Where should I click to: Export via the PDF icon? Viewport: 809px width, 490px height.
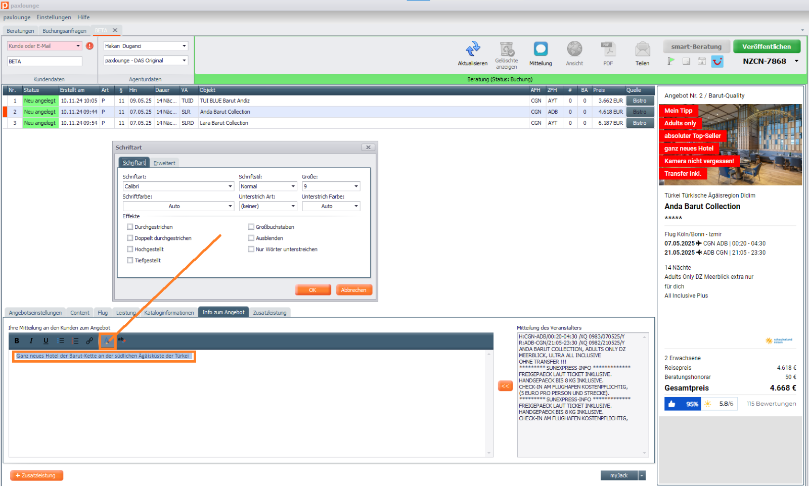pos(608,49)
